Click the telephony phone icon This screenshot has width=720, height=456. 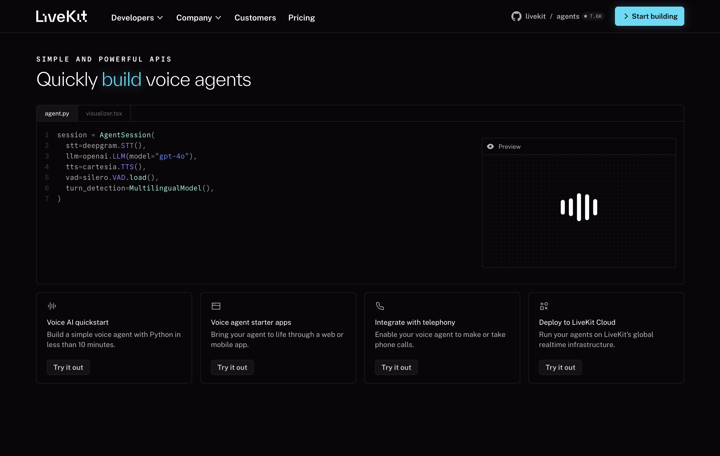coord(380,306)
